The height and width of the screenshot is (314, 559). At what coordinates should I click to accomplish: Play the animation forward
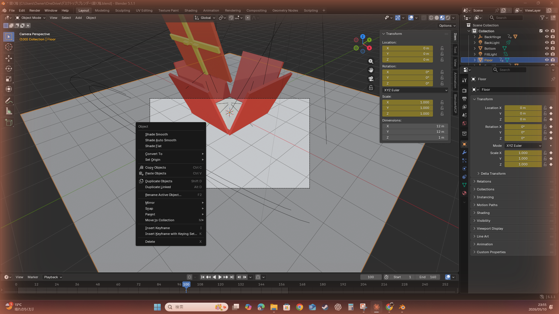coord(220,277)
